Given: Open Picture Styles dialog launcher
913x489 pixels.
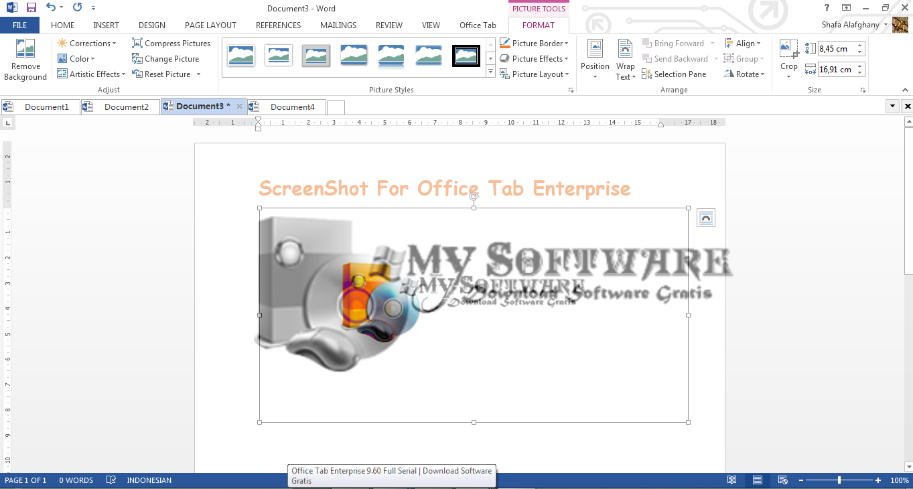Looking at the screenshot, I should (x=571, y=90).
